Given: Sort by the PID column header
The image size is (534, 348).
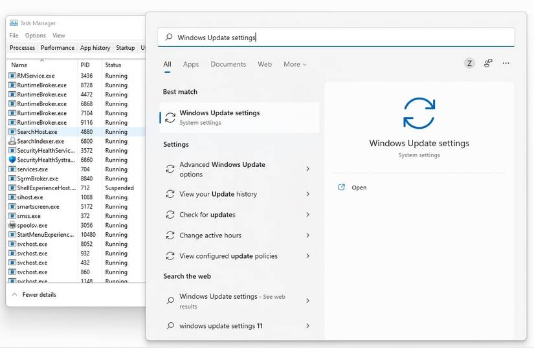Looking at the screenshot, I should pyautogui.click(x=85, y=65).
